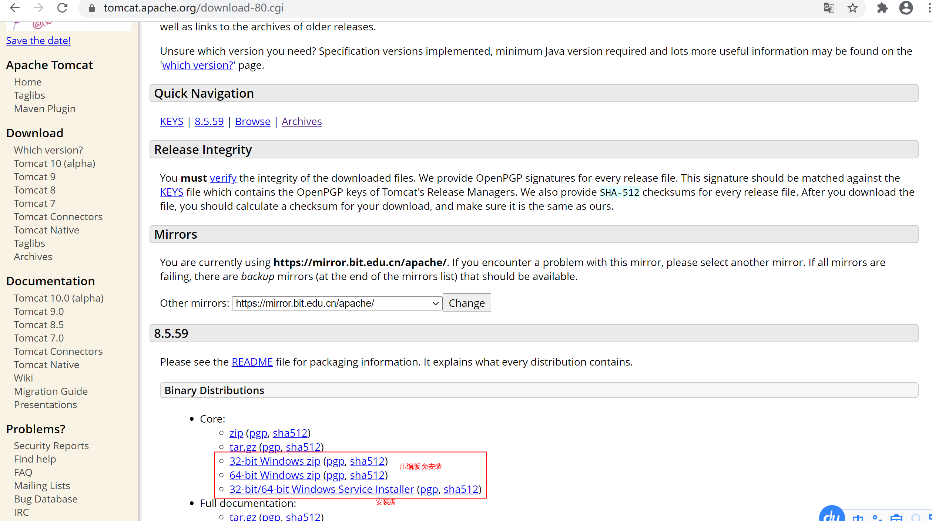The height and width of the screenshot is (521, 932).
Task: Click the Archives quick navigation link
Action: tap(301, 121)
